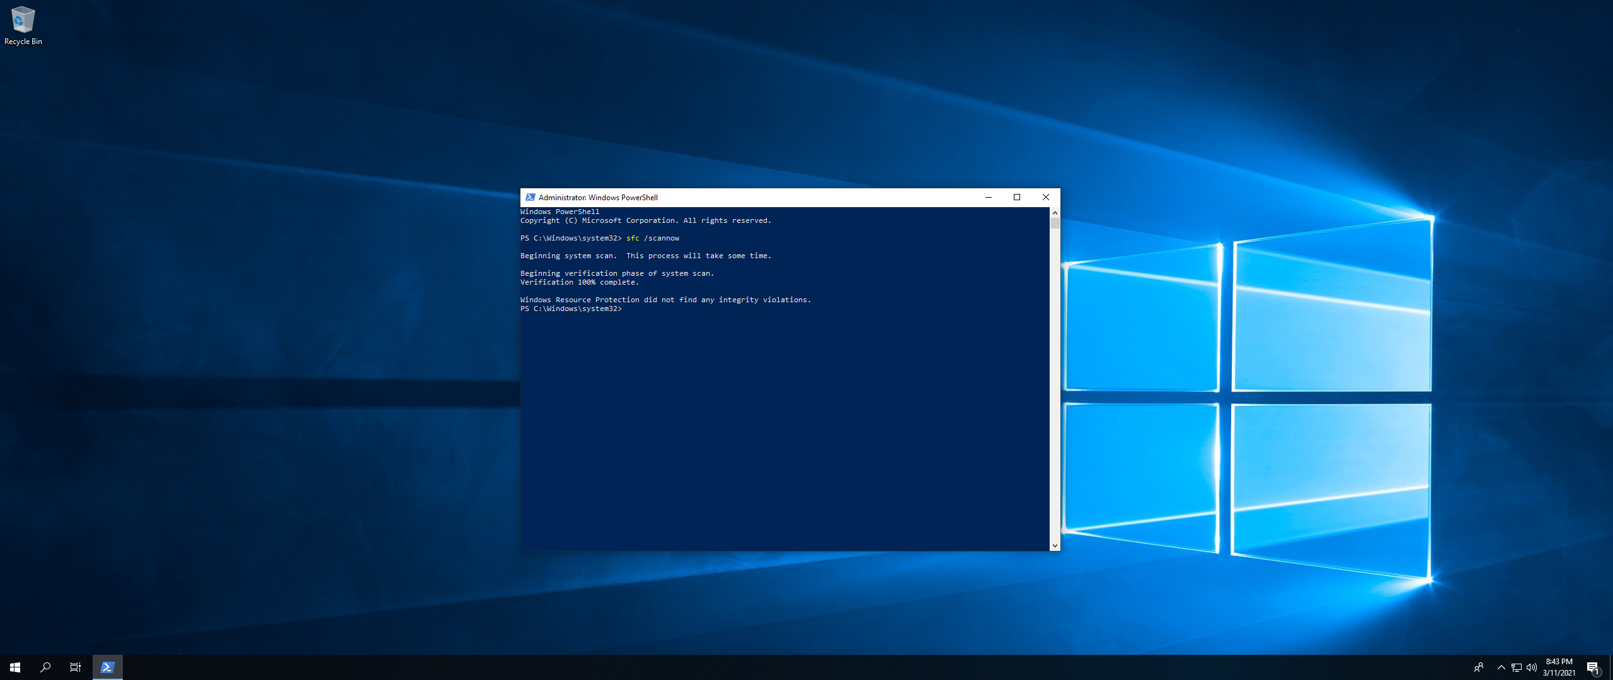Open the Windows Start menu
1613x680 pixels.
[x=15, y=667]
